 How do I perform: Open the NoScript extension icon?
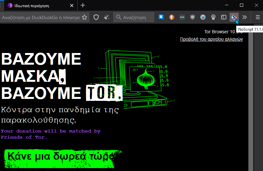tap(234, 17)
